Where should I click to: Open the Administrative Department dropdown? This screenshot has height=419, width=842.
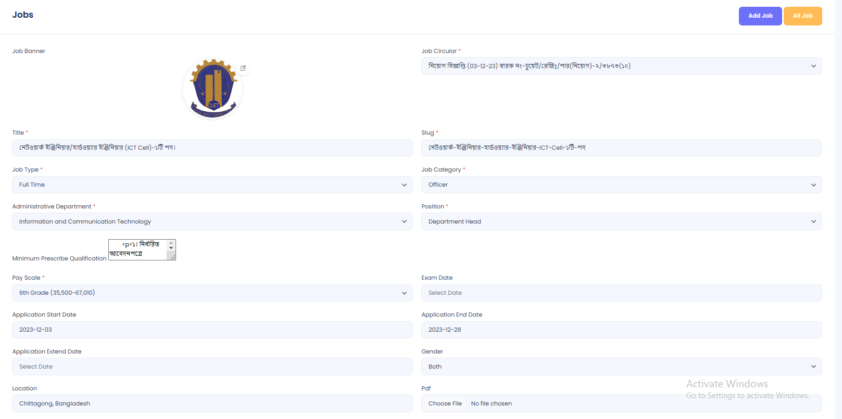tap(212, 222)
